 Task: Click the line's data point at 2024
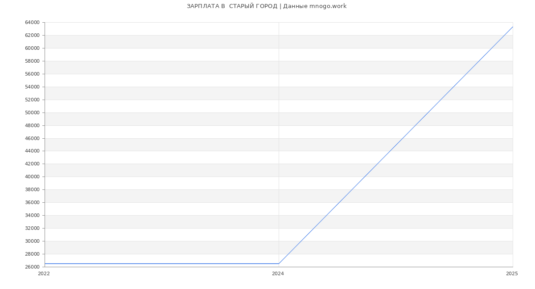pyautogui.click(x=279, y=264)
